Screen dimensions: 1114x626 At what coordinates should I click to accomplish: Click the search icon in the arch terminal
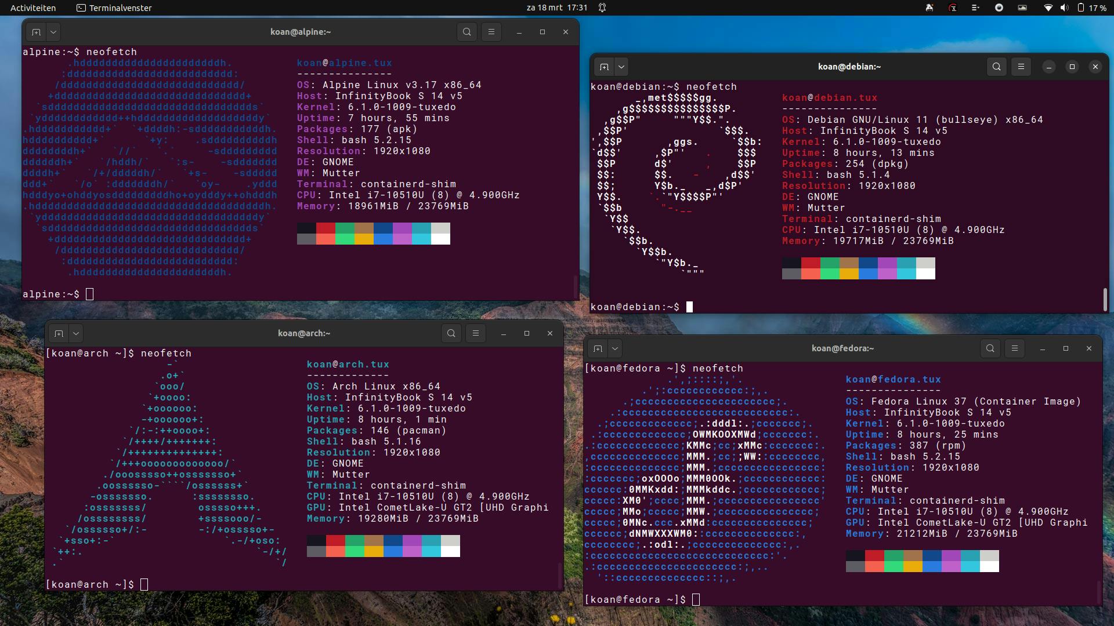(x=451, y=333)
